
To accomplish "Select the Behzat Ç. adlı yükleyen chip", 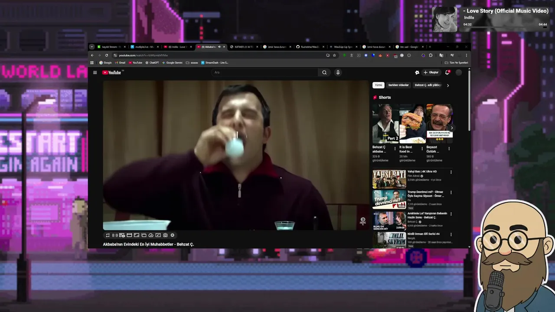I will pyautogui.click(x=428, y=85).
